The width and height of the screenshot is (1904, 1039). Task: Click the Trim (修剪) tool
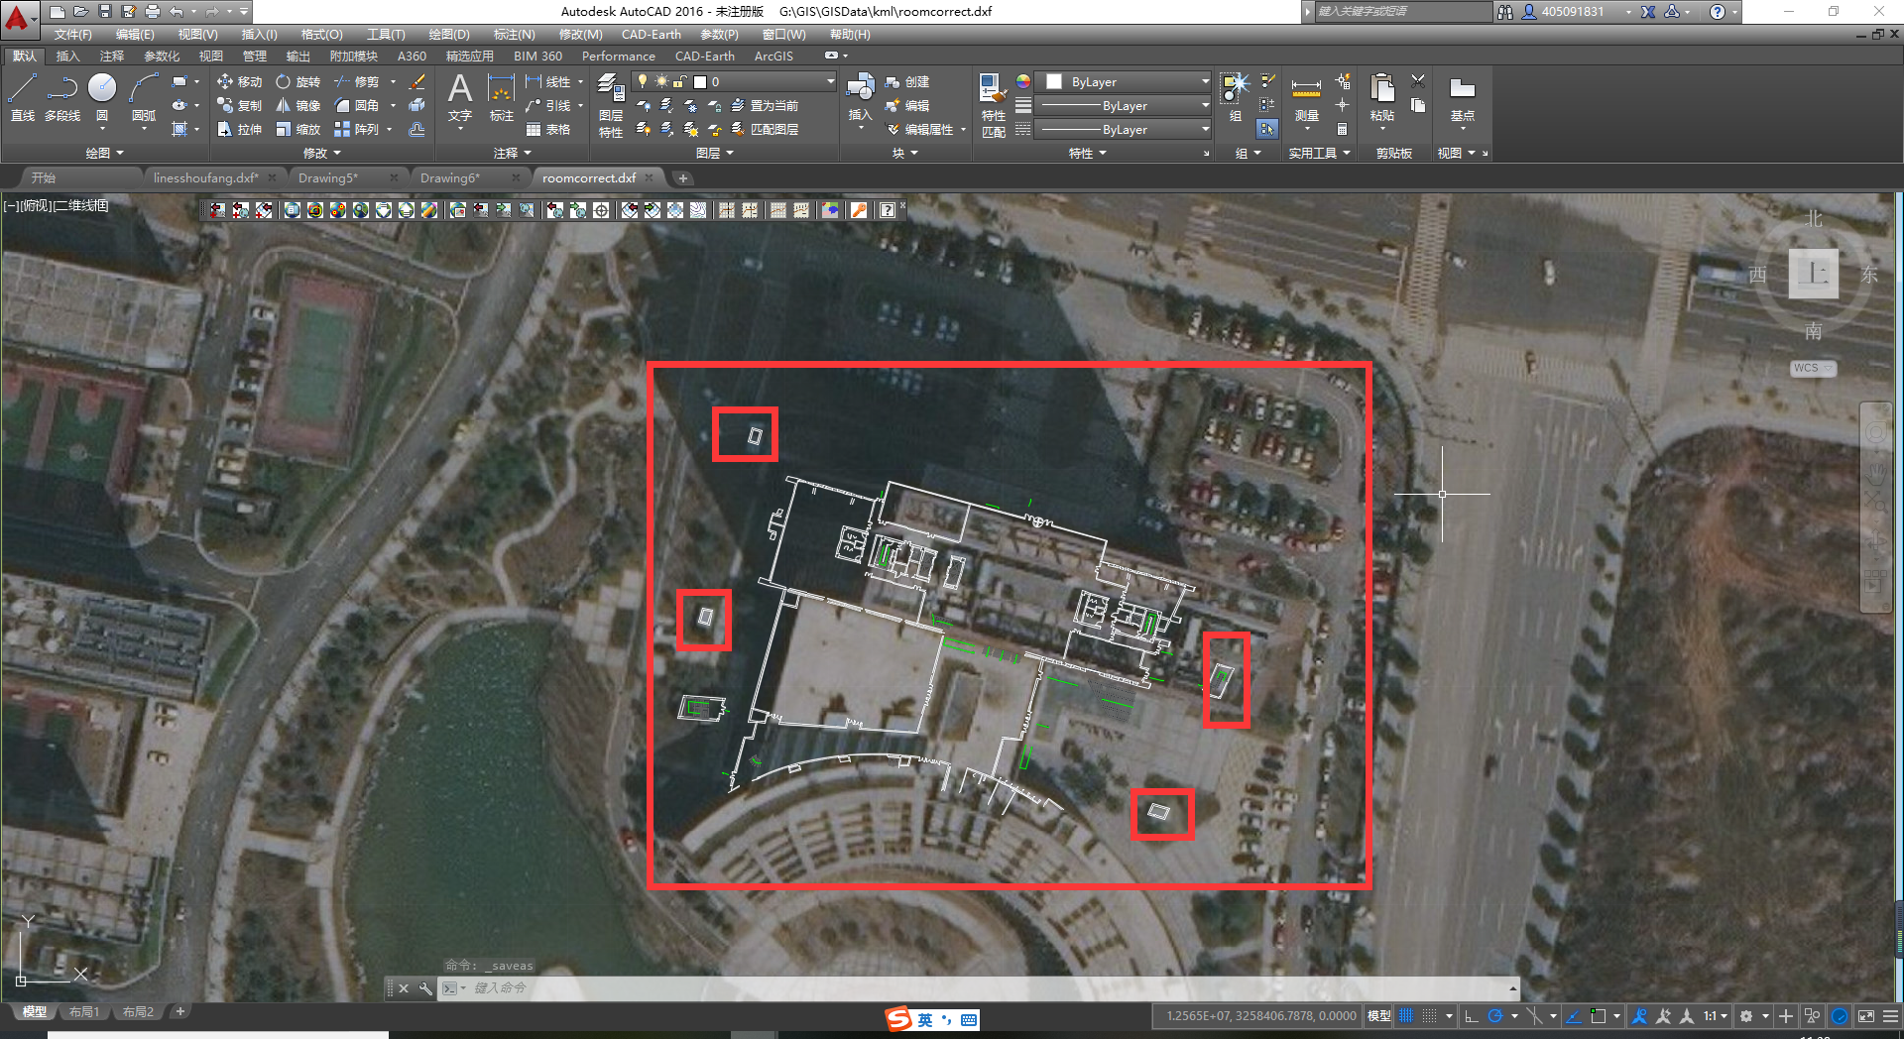pyautogui.click(x=357, y=81)
